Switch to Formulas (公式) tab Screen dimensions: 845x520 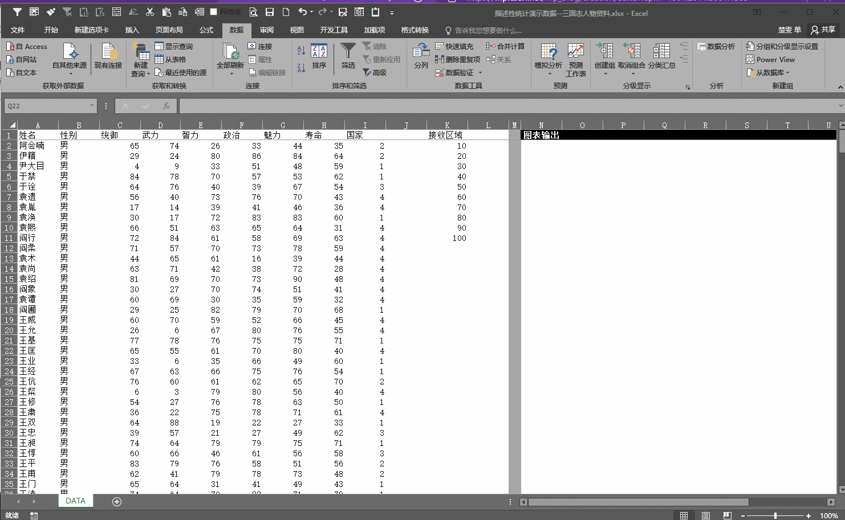206,30
